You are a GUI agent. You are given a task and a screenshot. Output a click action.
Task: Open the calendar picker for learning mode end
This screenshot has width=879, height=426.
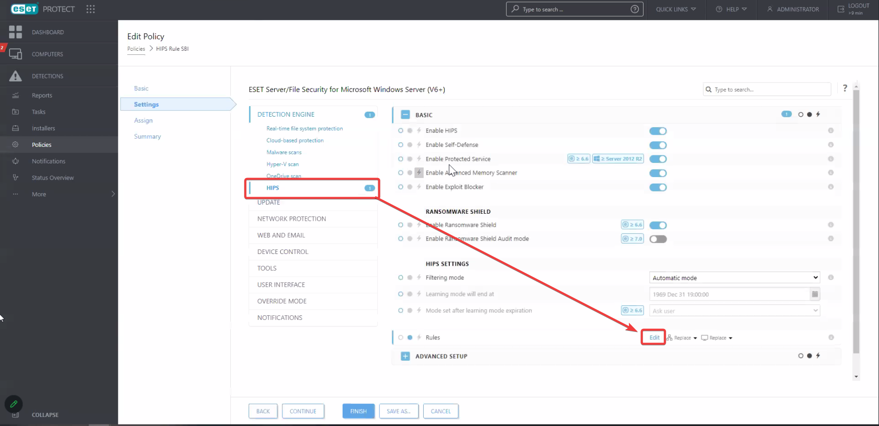coord(815,294)
